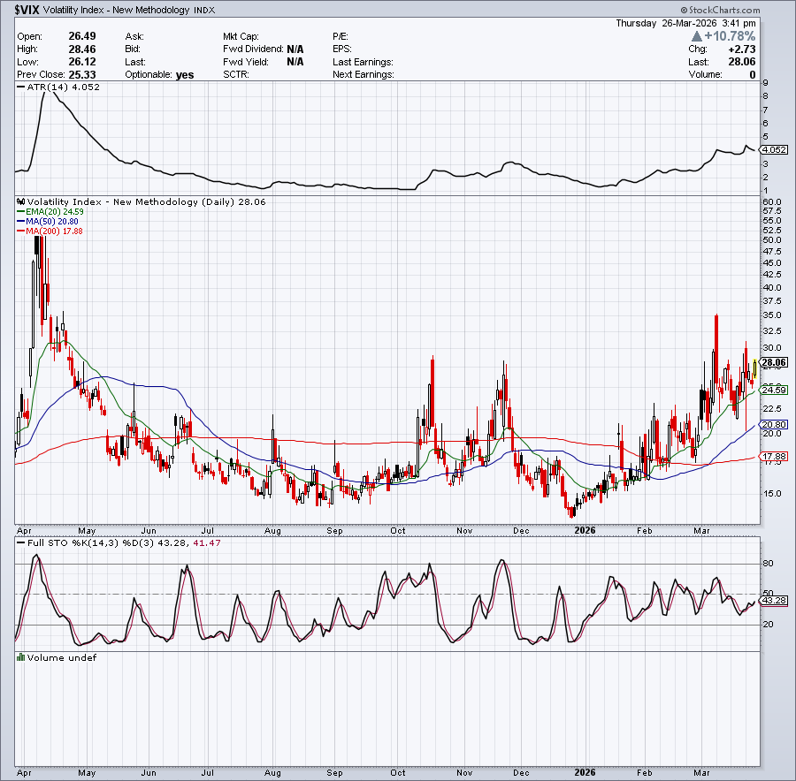Click the StockCharts.com credit text
The image size is (796, 781).
720,10
